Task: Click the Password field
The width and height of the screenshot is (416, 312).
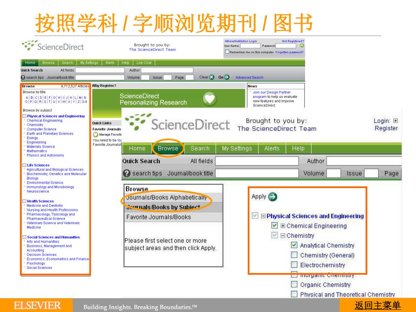Action: click(286, 46)
